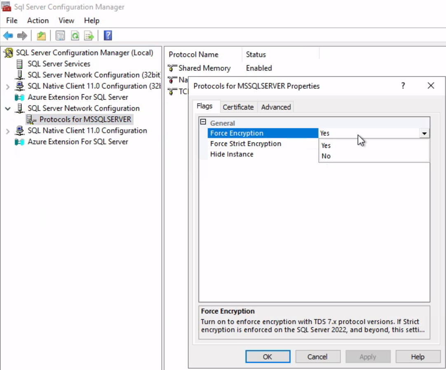
Task: Click the Up one level folder icon
Action: pos(41,36)
